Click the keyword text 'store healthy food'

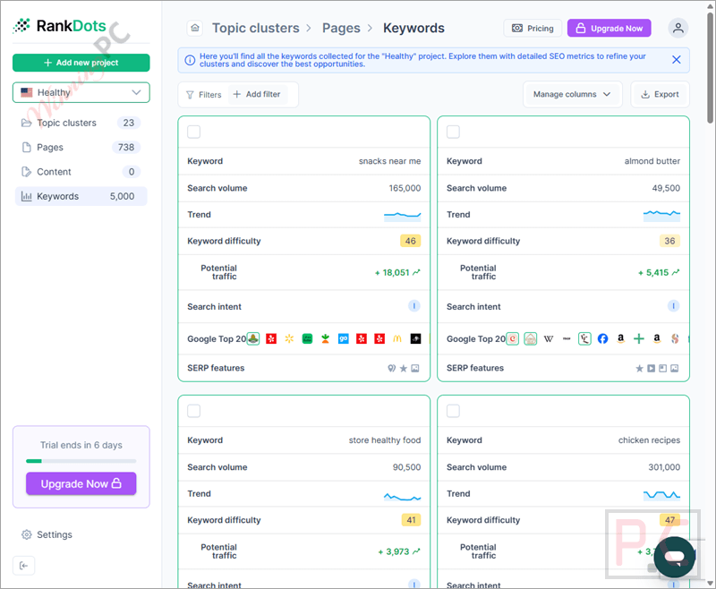click(385, 440)
